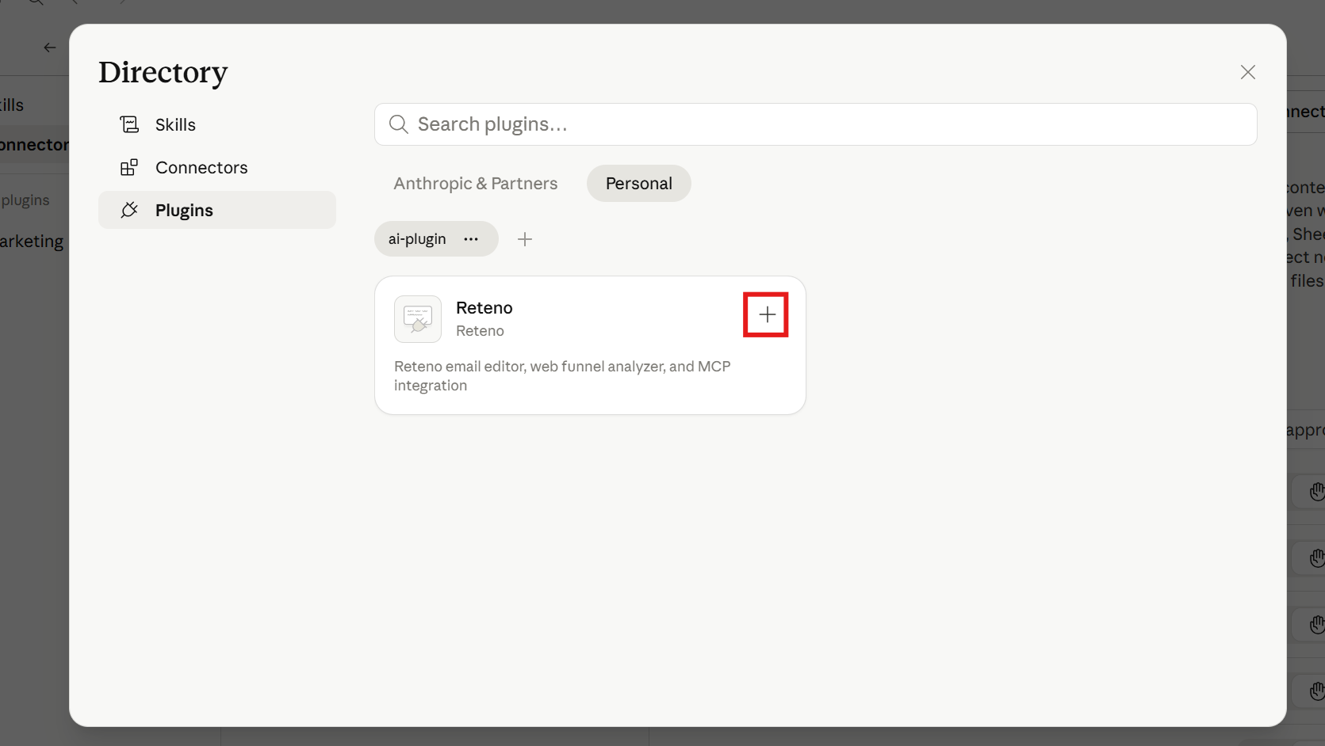Click the Connectors blocks icon
1325x746 pixels.
(129, 167)
